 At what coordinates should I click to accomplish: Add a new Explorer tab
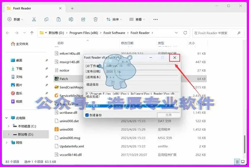72,8
